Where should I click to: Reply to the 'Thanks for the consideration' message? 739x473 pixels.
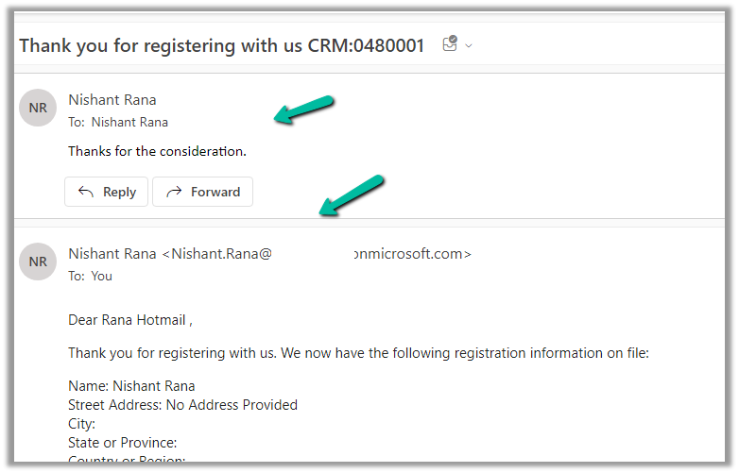point(107,192)
